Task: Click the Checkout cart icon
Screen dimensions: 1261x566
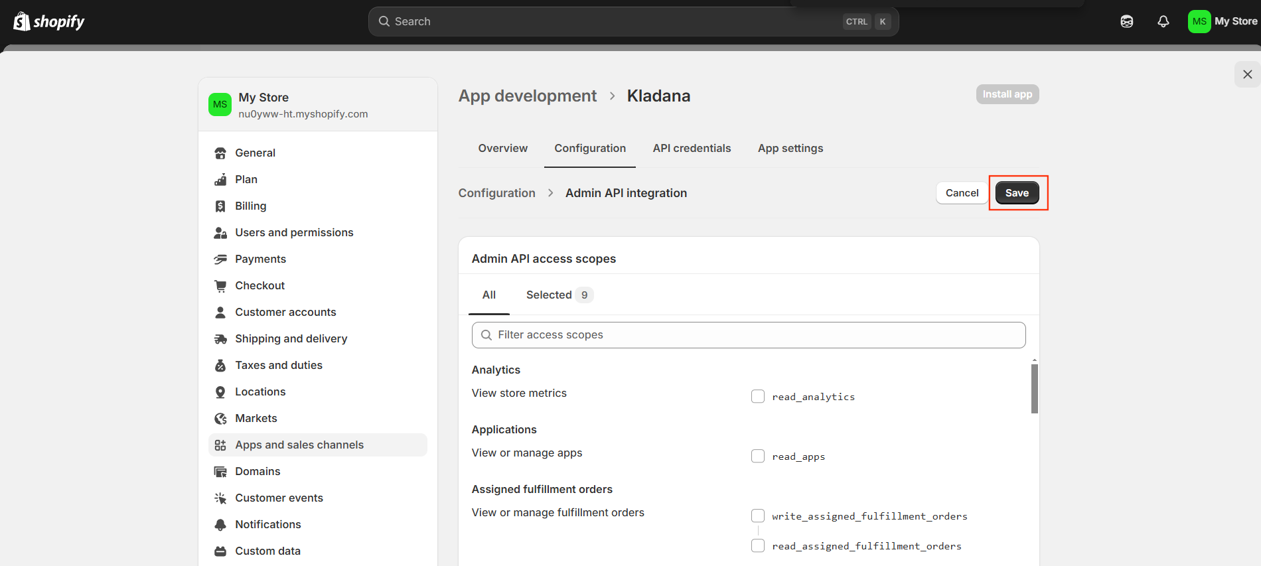Action: [220, 286]
